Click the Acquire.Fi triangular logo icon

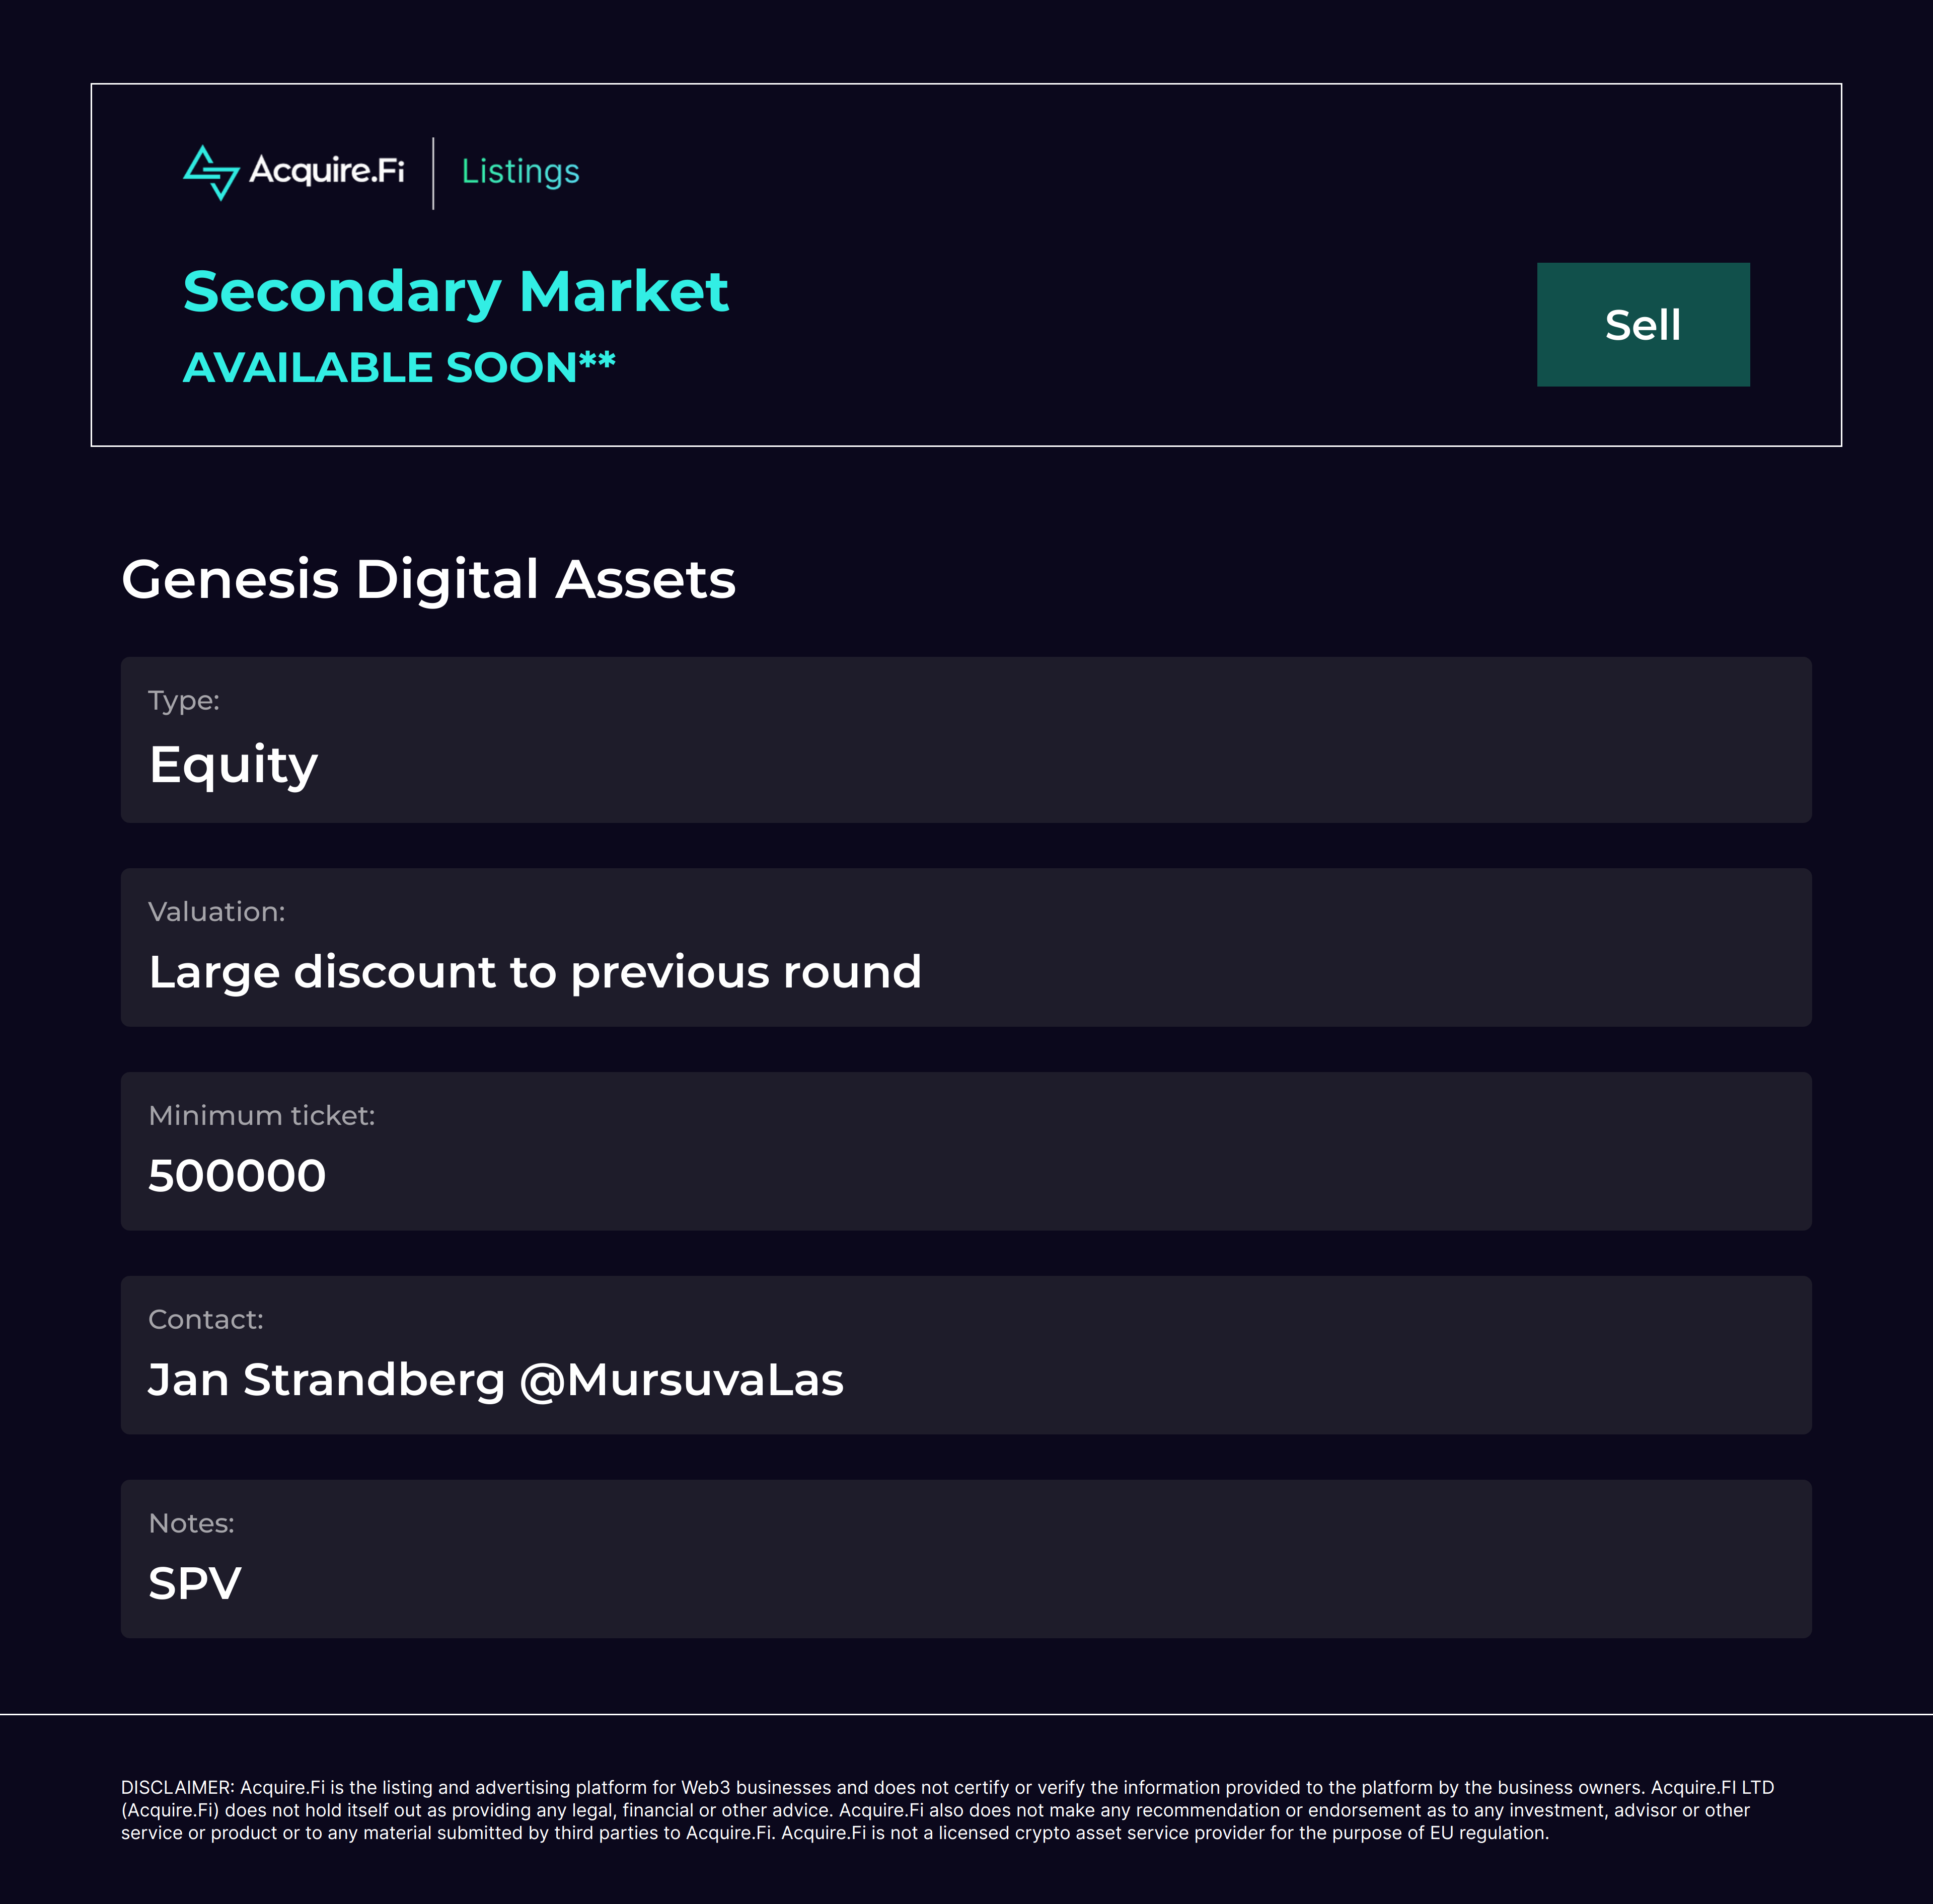click(x=210, y=173)
